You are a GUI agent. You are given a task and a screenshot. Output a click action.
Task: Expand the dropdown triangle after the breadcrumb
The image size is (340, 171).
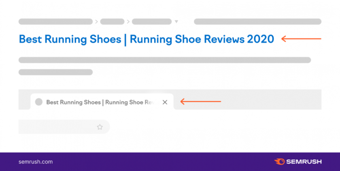click(176, 21)
